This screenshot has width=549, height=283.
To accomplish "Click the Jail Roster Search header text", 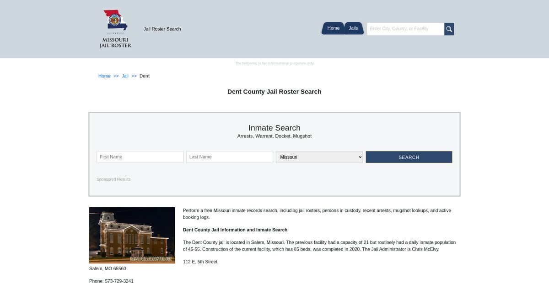I will (162, 29).
